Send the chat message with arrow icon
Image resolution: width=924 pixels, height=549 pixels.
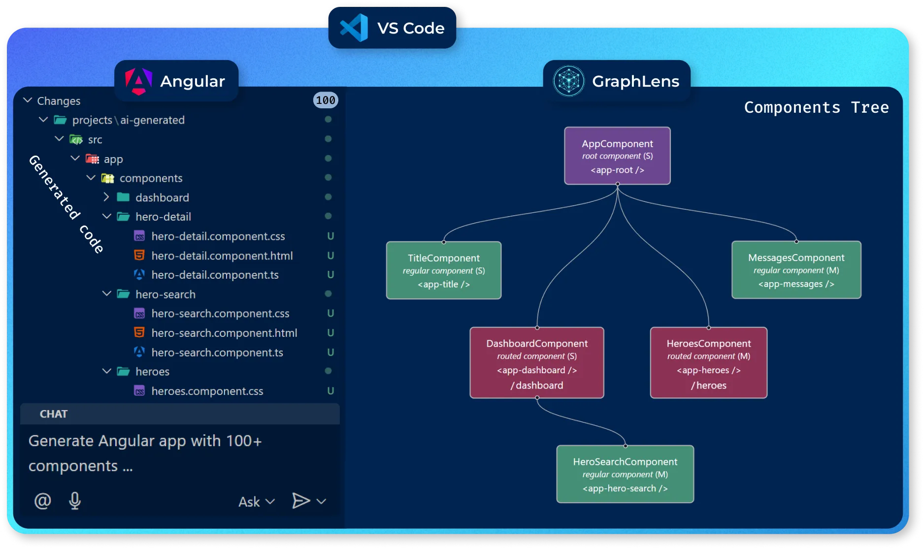[300, 501]
